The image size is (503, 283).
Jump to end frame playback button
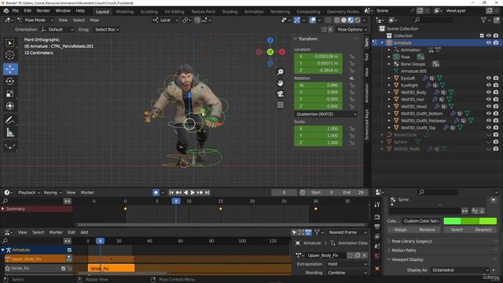pos(207,193)
